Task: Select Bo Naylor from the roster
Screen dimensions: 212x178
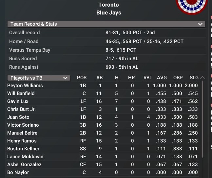Action: 18,172
